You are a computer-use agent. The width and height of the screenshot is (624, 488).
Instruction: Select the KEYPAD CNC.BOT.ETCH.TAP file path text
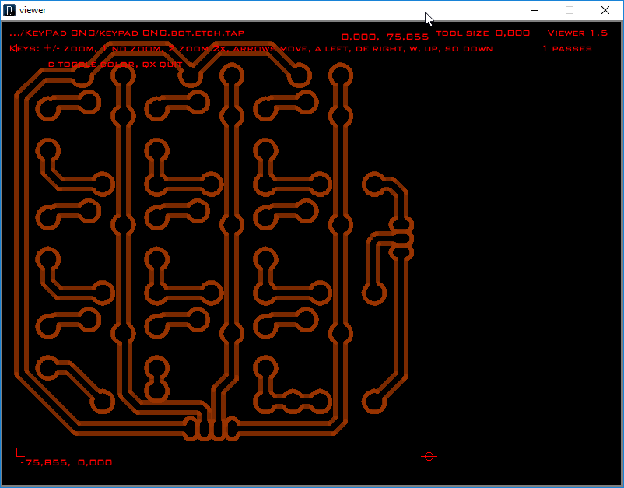(128, 33)
